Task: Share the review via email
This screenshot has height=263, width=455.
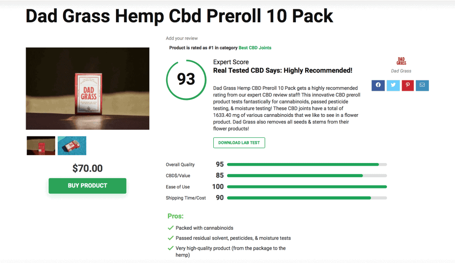Action: click(422, 85)
